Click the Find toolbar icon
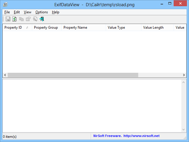189x142 pixels. click(x=35, y=19)
